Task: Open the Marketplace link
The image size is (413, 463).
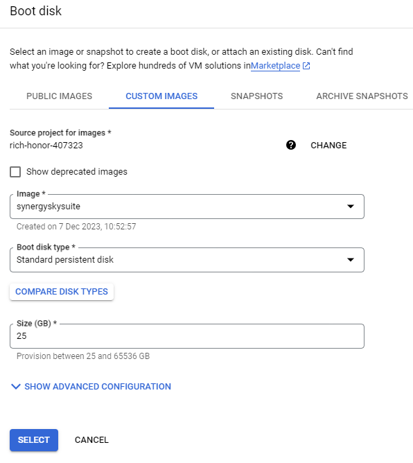Action: point(275,66)
